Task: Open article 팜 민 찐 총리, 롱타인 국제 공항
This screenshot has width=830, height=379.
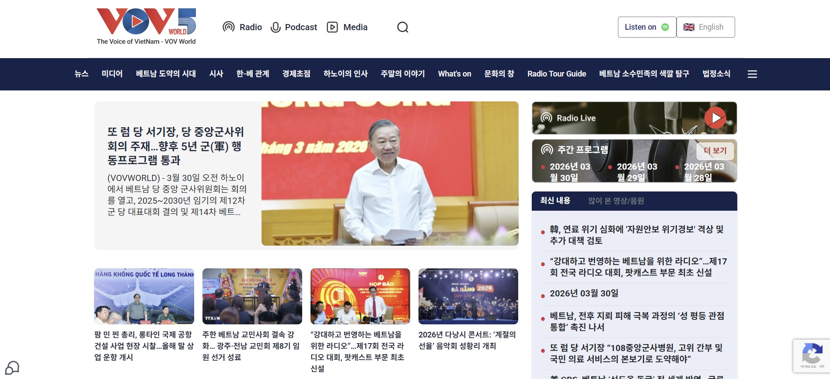Action: click(x=144, y=346)
